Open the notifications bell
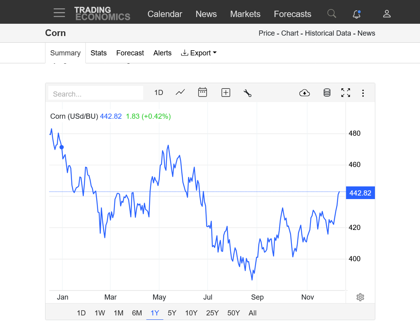420x336 pixels. (356, 14)
